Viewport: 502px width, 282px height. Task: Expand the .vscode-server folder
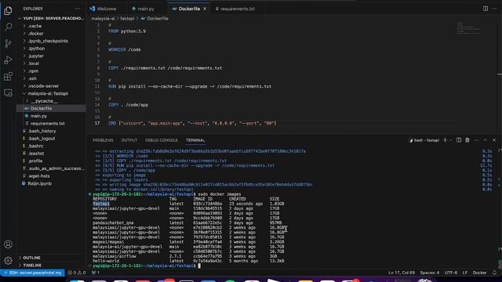pyautogui.click(x=51, y=86)
